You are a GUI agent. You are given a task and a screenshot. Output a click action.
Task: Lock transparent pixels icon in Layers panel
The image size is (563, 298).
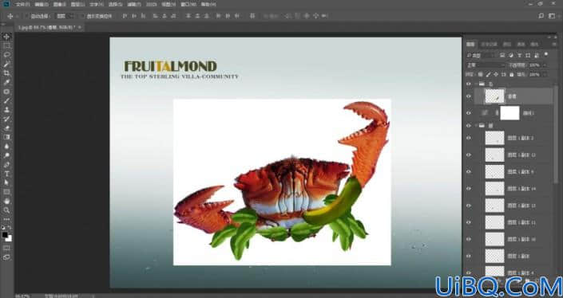click(x=481, y=75)
